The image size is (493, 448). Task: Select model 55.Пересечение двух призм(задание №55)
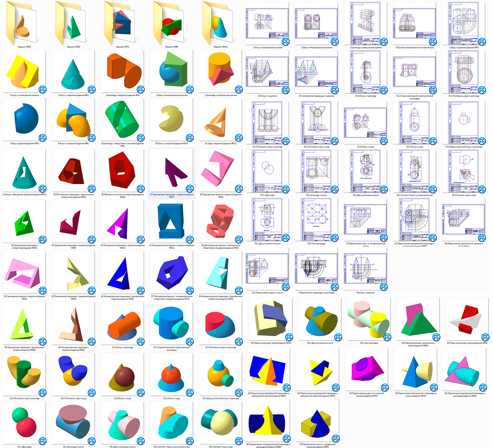click(271, 319)
